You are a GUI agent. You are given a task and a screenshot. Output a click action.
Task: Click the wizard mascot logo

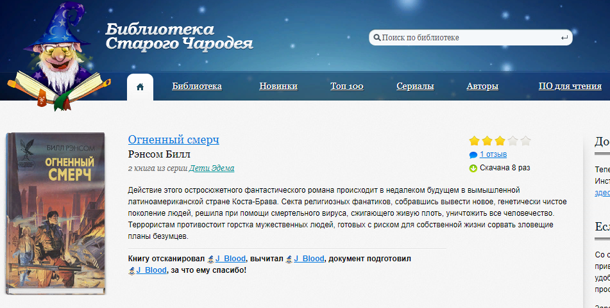tap(58, 58)
